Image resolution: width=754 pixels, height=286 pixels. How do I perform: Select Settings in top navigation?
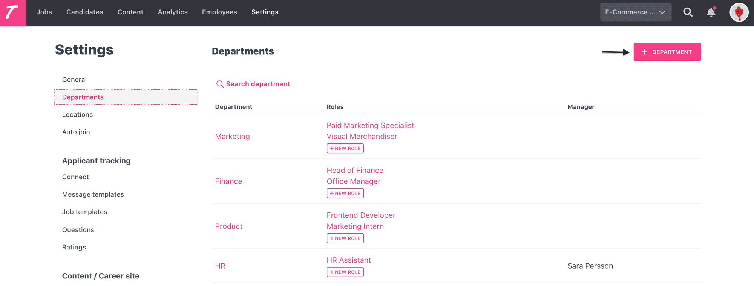pos(265,12)
